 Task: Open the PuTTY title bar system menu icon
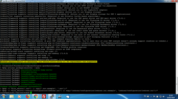(1, 1)
